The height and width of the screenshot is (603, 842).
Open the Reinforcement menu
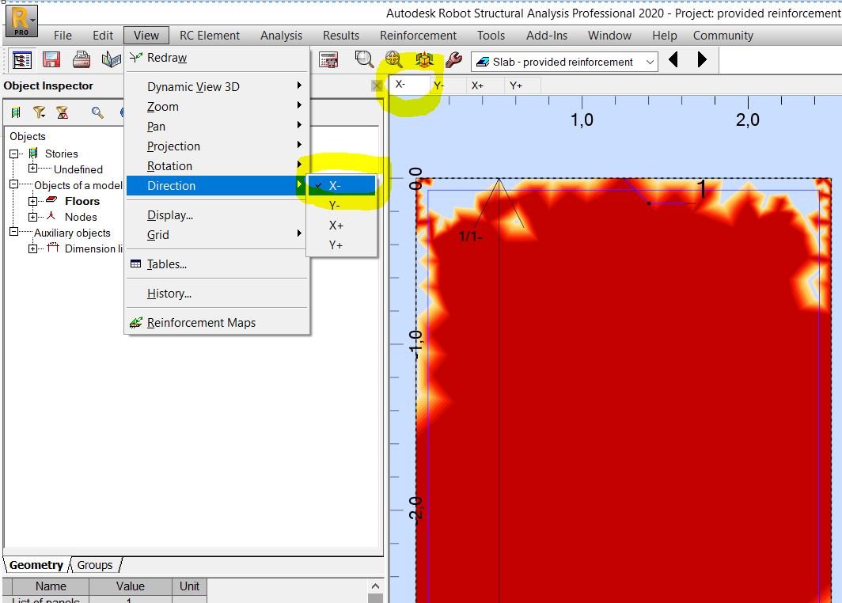(x=418, y=36)
